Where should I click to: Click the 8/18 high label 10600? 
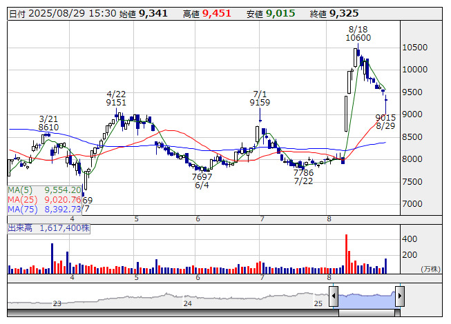358,38
